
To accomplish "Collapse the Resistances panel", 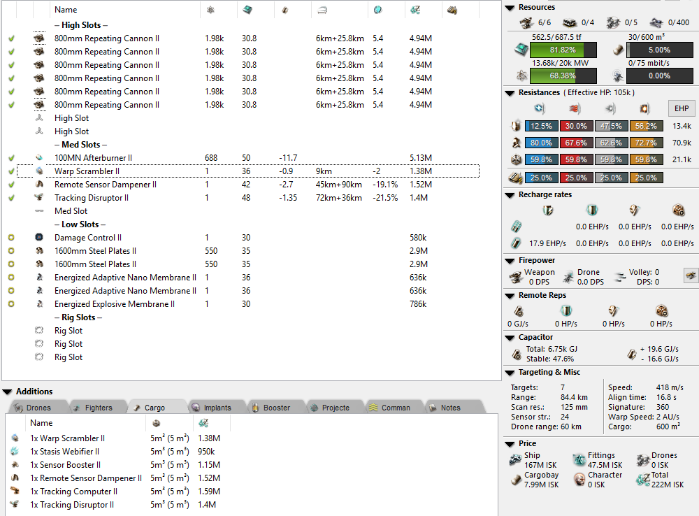I will pos(510,93).
